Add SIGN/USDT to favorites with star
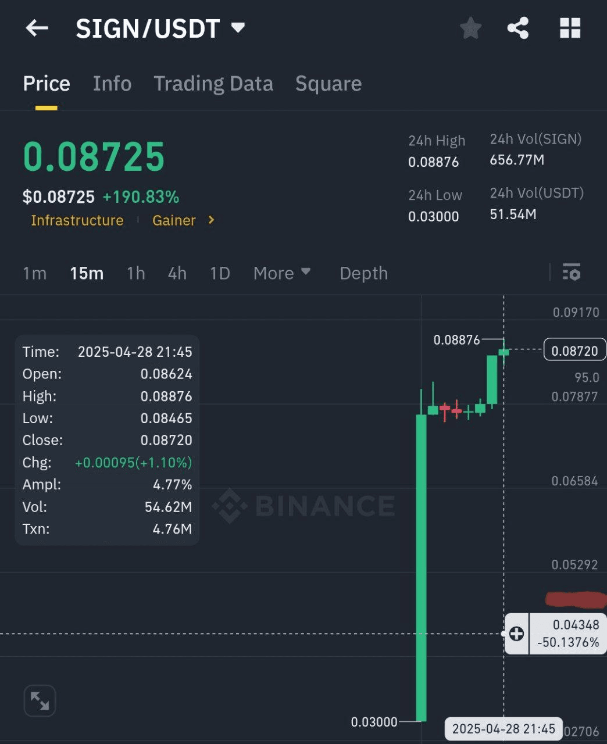607x744 pixels. tap(470, 28)
